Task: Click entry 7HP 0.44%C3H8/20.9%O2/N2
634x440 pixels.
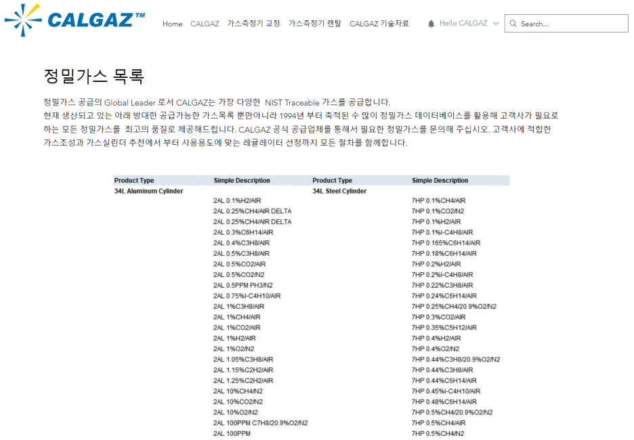Action: (x=456, y=359)
